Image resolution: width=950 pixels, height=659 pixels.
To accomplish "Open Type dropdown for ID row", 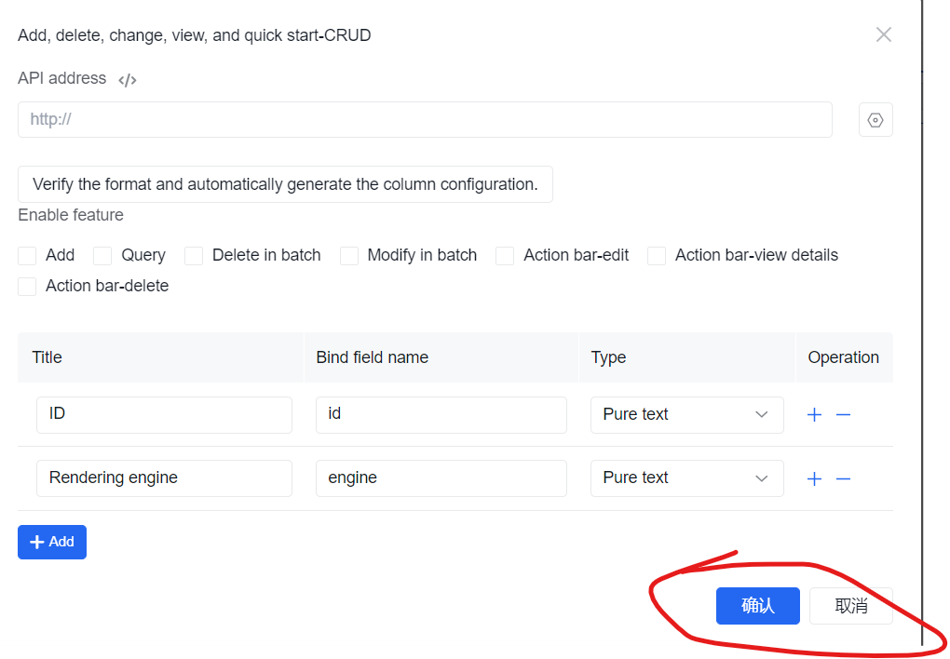I will 687,415.
